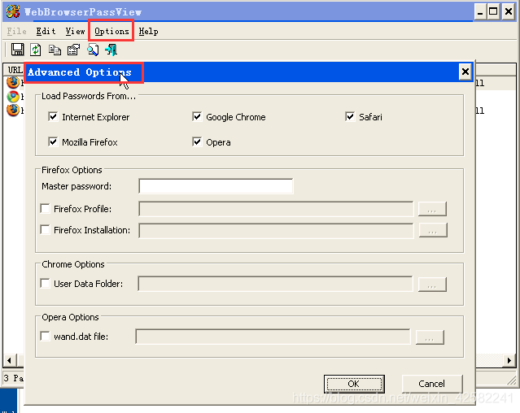
Task: Click the WebBrowserPassView title bar icon
Action: click(x=13, y=11)
